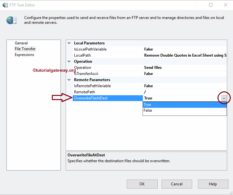Viewport: 233px width, 195px height.
Task: Click the Local Parameters header label
Action: pyautogui.click(x=89, y=43)
